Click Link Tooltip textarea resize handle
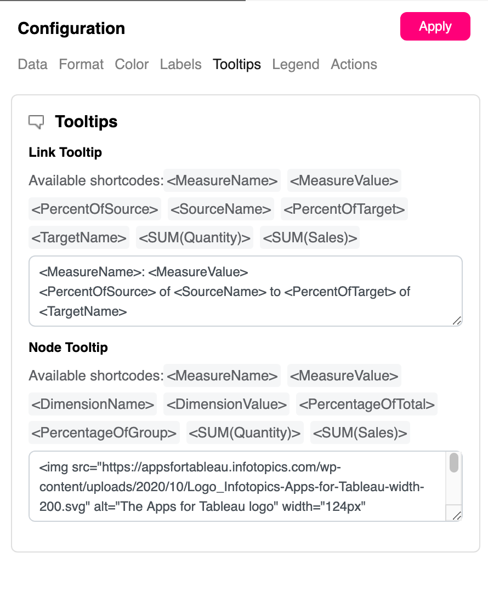 (457, 321)
